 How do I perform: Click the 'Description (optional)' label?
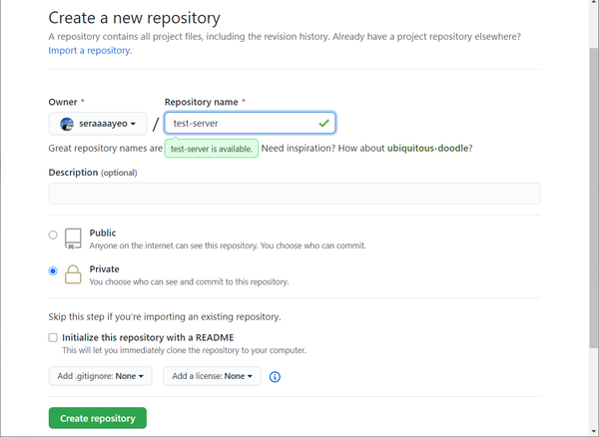point(93,173)
